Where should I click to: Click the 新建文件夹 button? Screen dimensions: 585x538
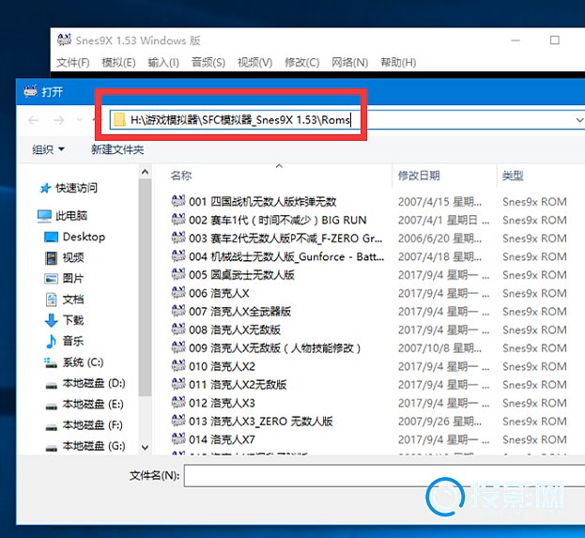point(117,149)
